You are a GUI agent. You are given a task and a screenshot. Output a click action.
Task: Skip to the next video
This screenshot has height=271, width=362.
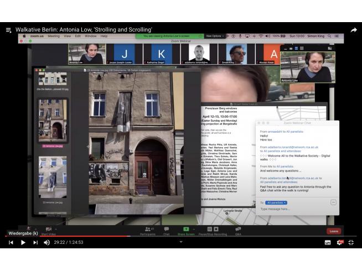pos(35,242)
